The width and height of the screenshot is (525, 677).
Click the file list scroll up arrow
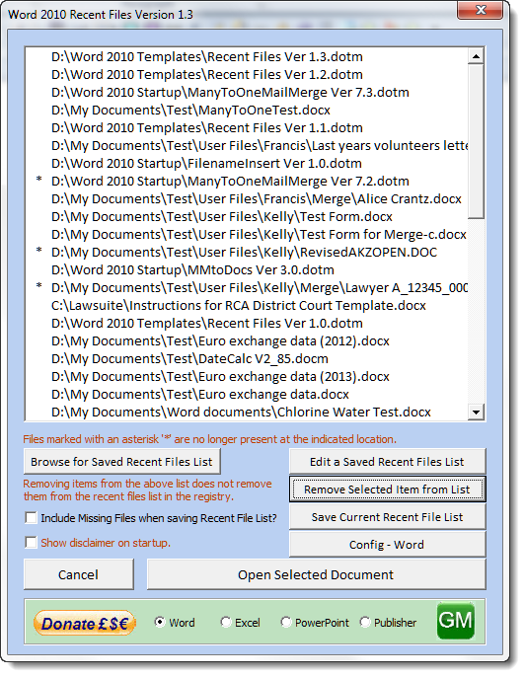coord(477,56)
